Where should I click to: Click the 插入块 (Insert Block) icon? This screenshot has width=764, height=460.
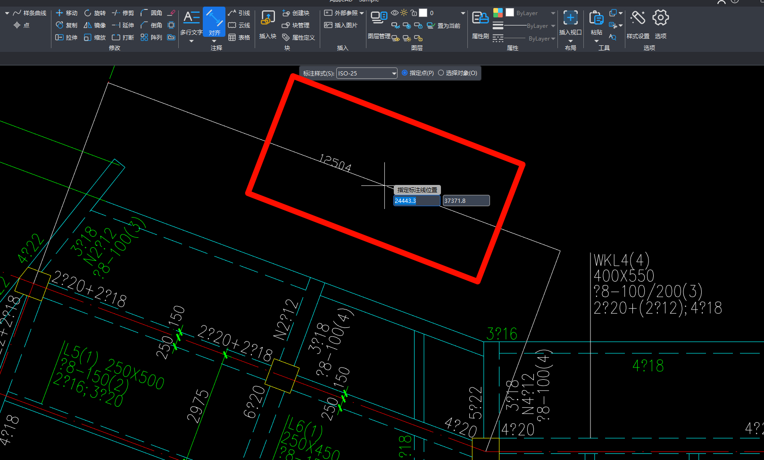coord(268,23)
